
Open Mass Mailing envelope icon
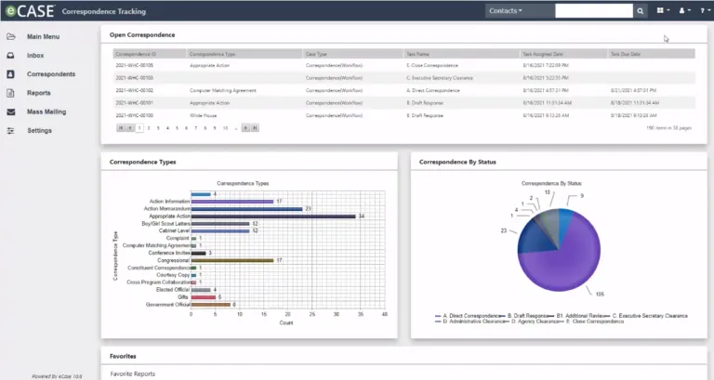coord(11,111)
